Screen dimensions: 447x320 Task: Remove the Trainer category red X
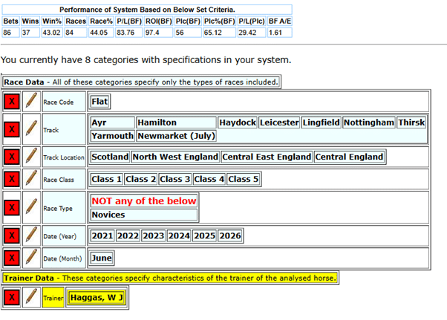(x=12, y=298)
